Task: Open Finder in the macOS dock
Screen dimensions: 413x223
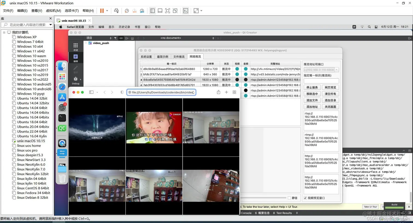Action: (x=62, y=66)
